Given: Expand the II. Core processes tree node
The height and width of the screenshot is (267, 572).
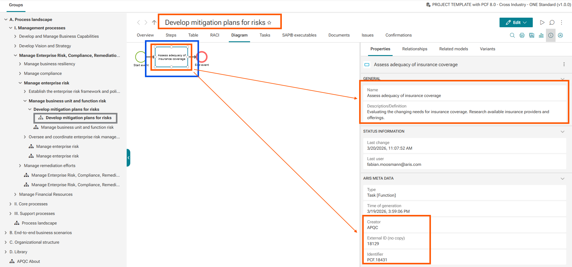Looking at the screenshot, I should 10,204.
